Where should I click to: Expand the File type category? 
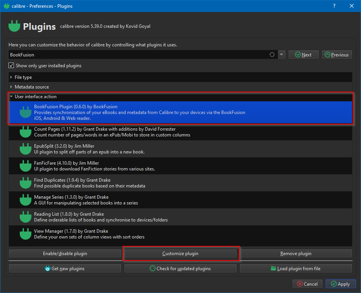[x=11, y=77]
